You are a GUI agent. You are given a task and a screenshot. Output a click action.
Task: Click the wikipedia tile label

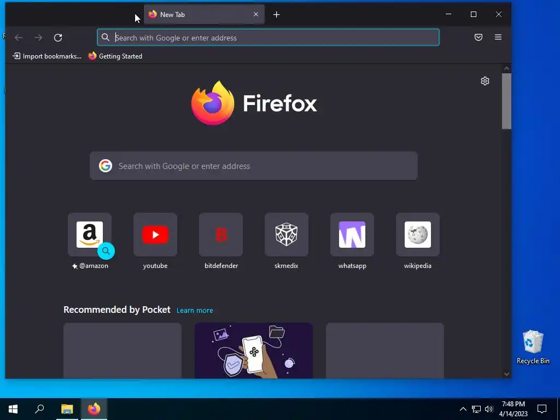coord(418,266)
